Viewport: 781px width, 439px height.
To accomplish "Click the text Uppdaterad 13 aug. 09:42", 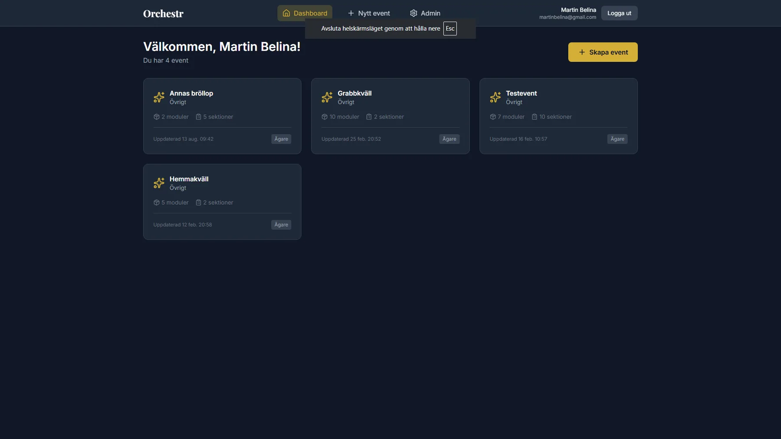I will click(183, 139).
